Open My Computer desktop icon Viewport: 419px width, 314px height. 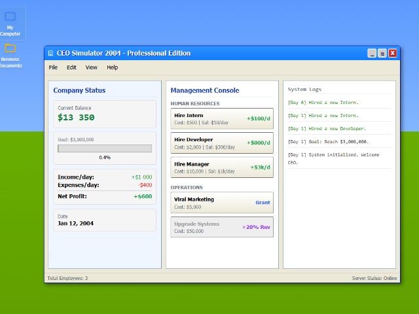pyautogui.click(x=10, y=24)
